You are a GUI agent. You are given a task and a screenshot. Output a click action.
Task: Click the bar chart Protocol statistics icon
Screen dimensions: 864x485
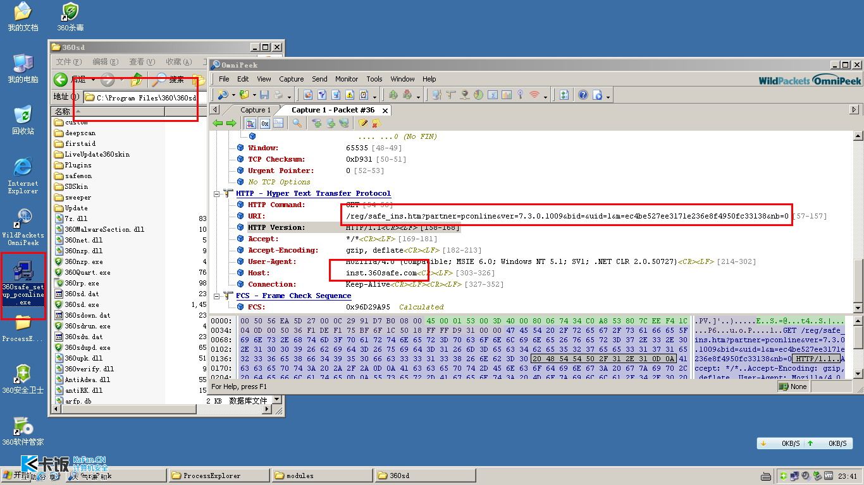pos(507,95)
